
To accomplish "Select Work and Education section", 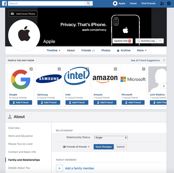I will coord(20,136).
